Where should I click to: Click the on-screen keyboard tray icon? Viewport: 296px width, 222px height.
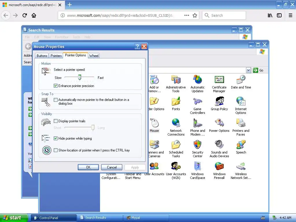point(263,218)
